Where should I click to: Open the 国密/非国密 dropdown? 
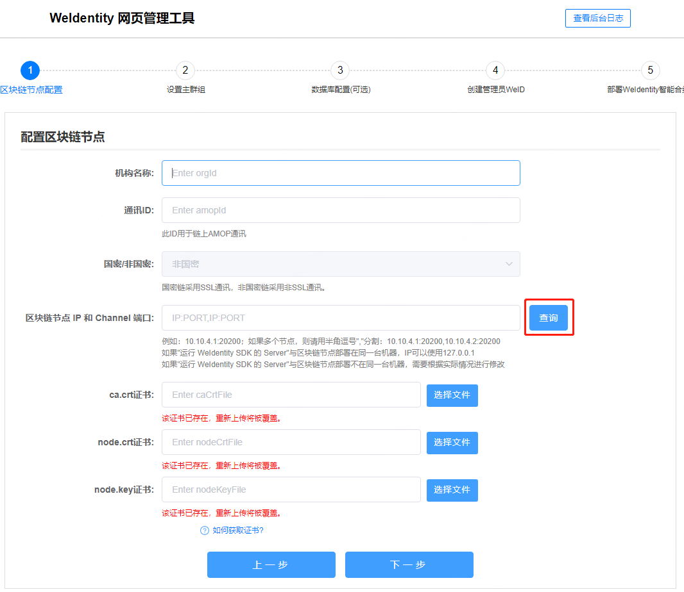point(341,264)
